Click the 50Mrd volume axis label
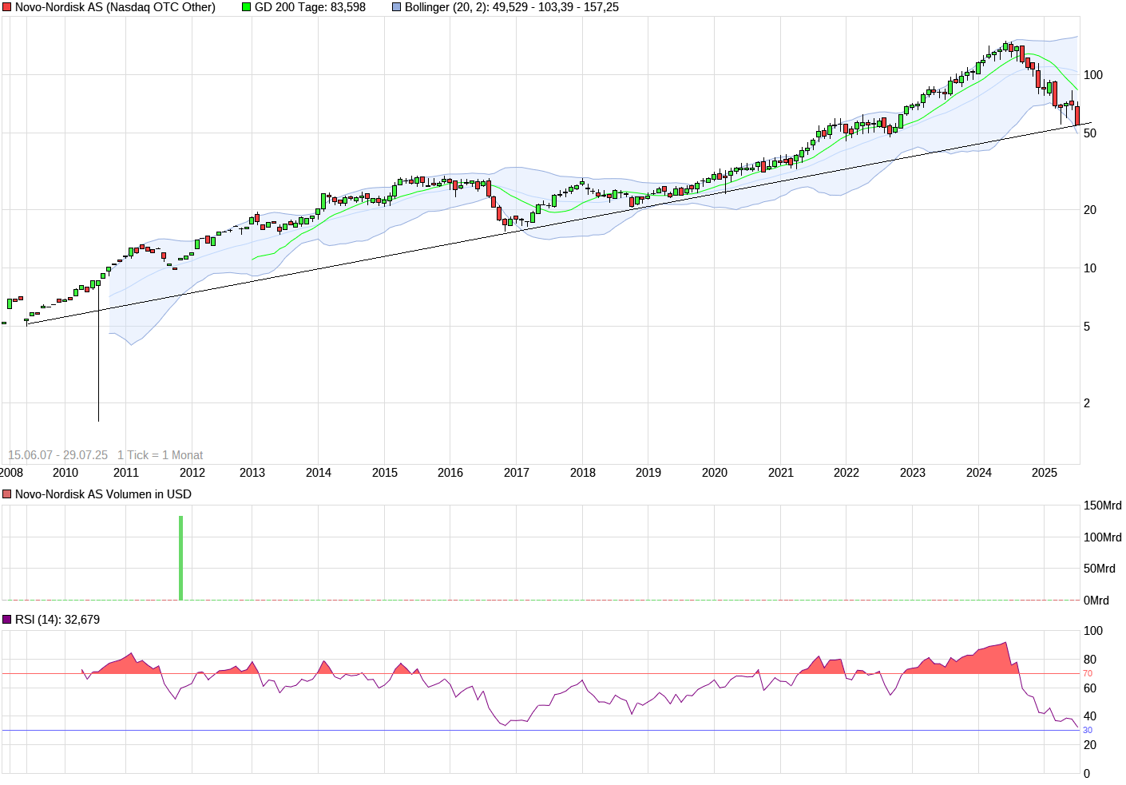 [1100, 569]
